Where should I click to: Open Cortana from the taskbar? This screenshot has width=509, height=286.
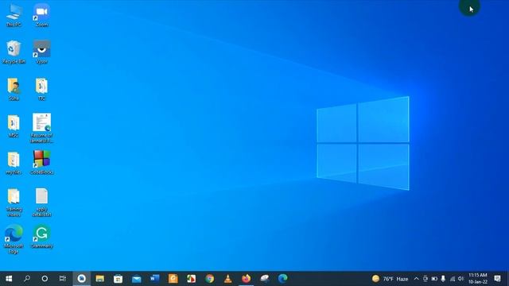click(x=45, y=279)
